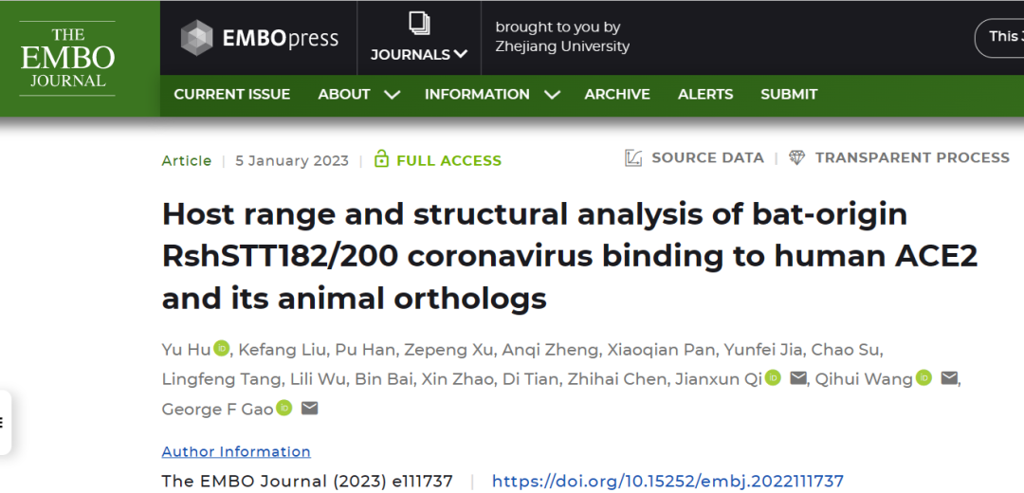Open the Author Information link
The height and width of the screenshot is (493, 1024).
236,452
